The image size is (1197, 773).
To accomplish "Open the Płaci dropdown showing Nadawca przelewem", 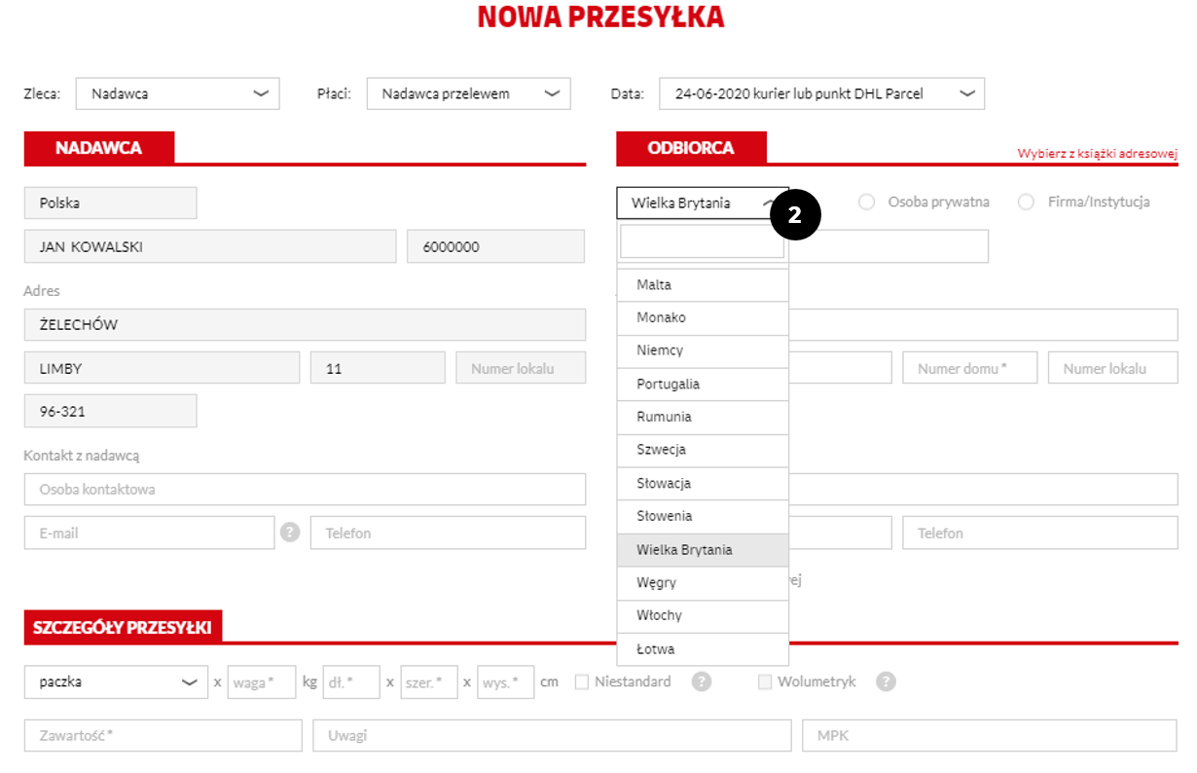I will tap(468, 93).
